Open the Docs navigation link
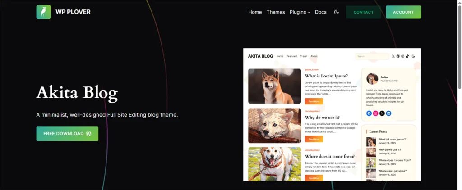The height and width of the screenshot is (190, 462). 321,12
